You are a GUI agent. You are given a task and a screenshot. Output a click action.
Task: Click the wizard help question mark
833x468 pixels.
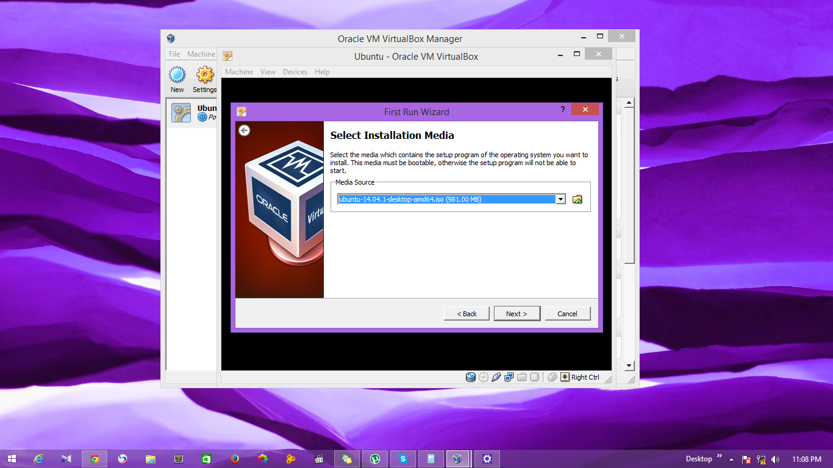[x=562, y=109]
